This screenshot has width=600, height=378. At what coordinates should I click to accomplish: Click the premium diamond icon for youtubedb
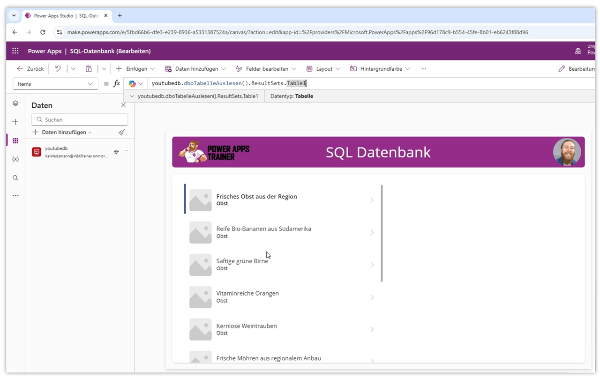[116, 152]
